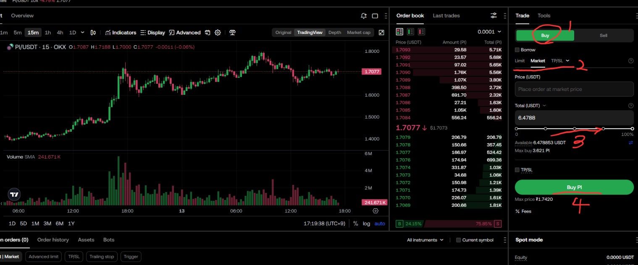Open the 0.0001 price grouping dropdown
The height and width of the screenshot is (265, 638).
coord(489,32)
